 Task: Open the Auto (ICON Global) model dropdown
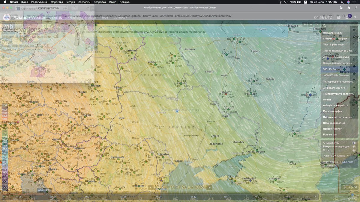336,156
